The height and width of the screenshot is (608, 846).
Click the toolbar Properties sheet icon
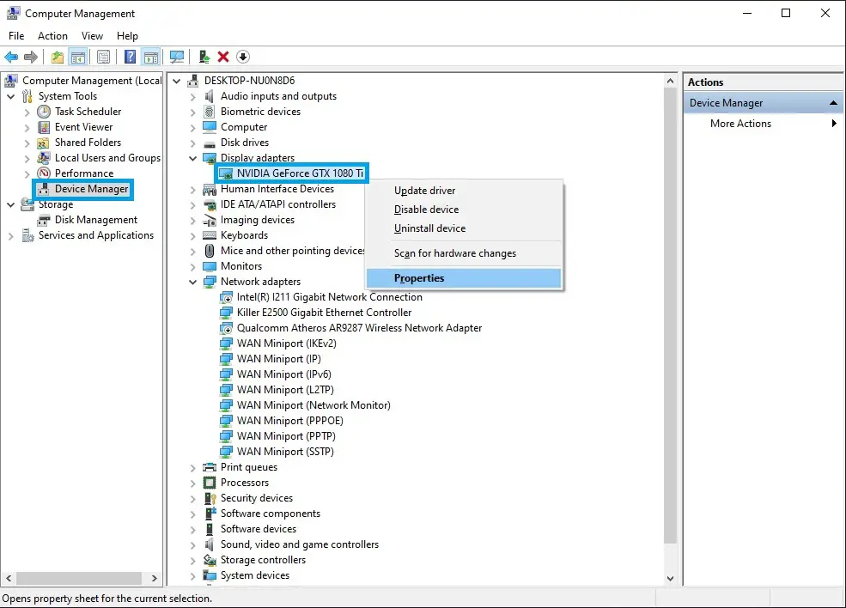point(104,57)
